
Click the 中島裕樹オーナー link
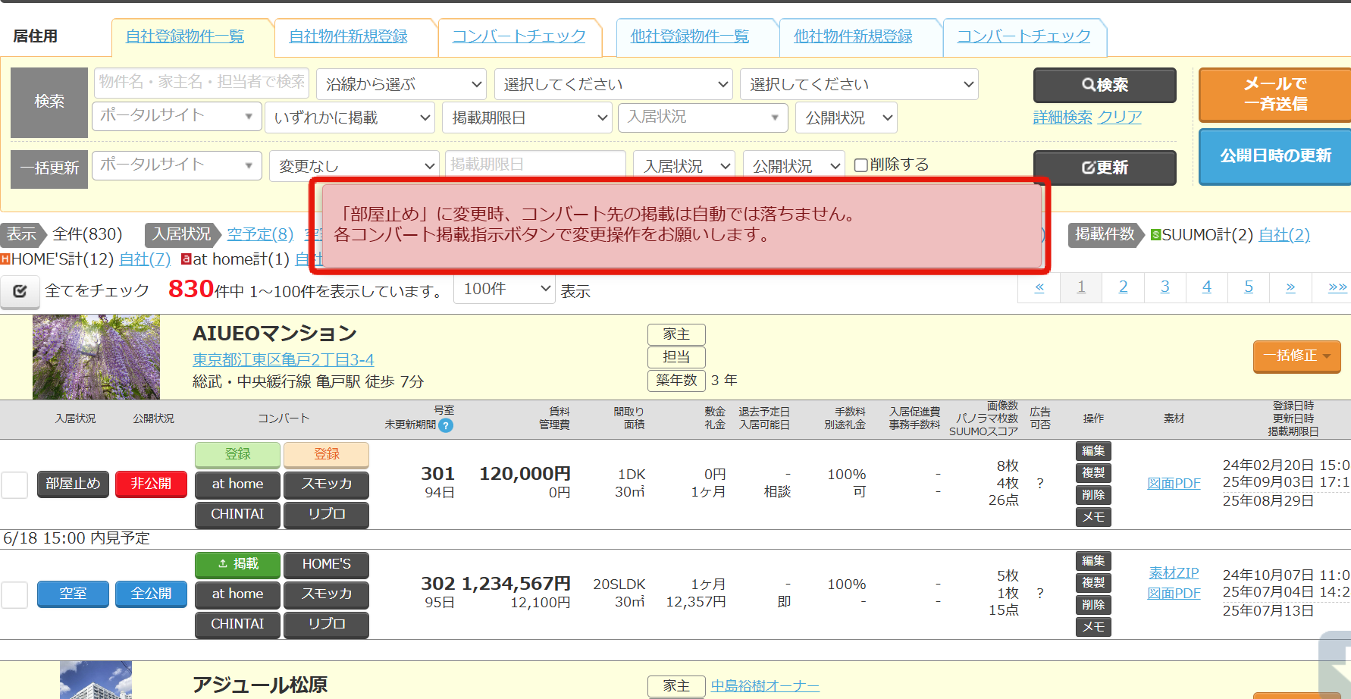(x=765, y=686)
